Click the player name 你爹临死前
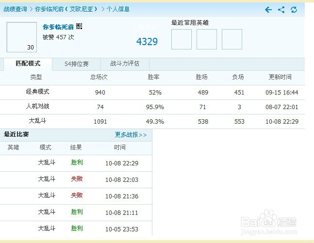Viewport: 314px width, 243px height. [x=58, y=27]
